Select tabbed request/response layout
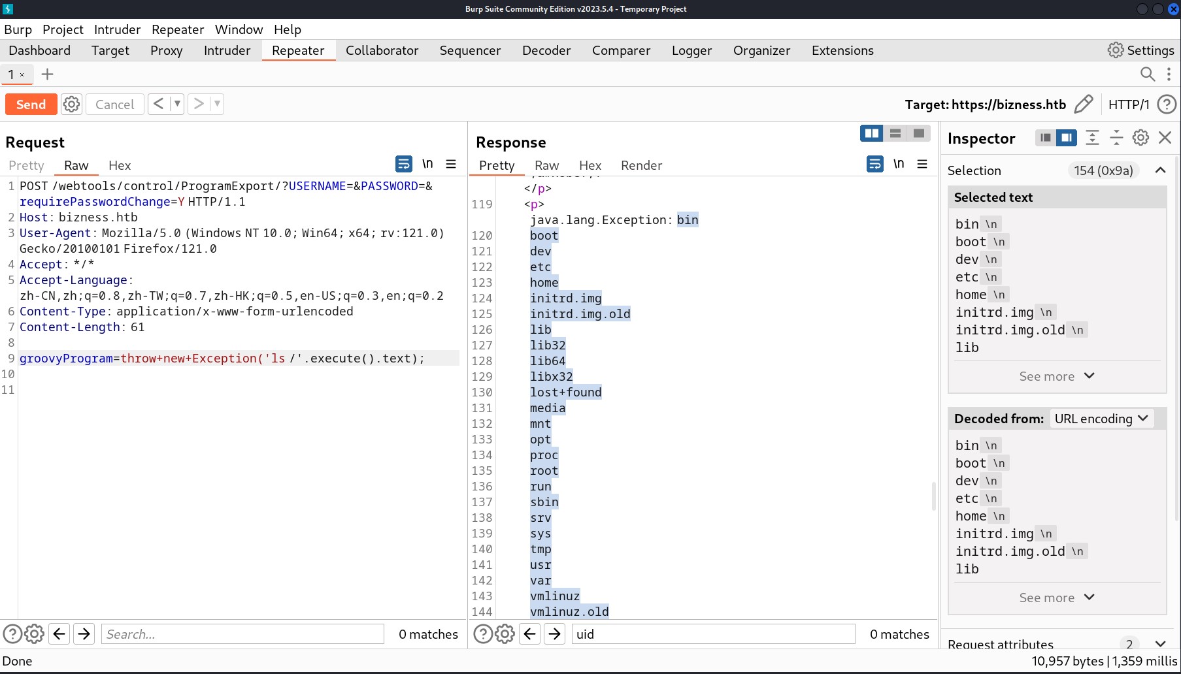Image resolution: width=1181 pixels, height=674 pixels. [x=919, y=133]
